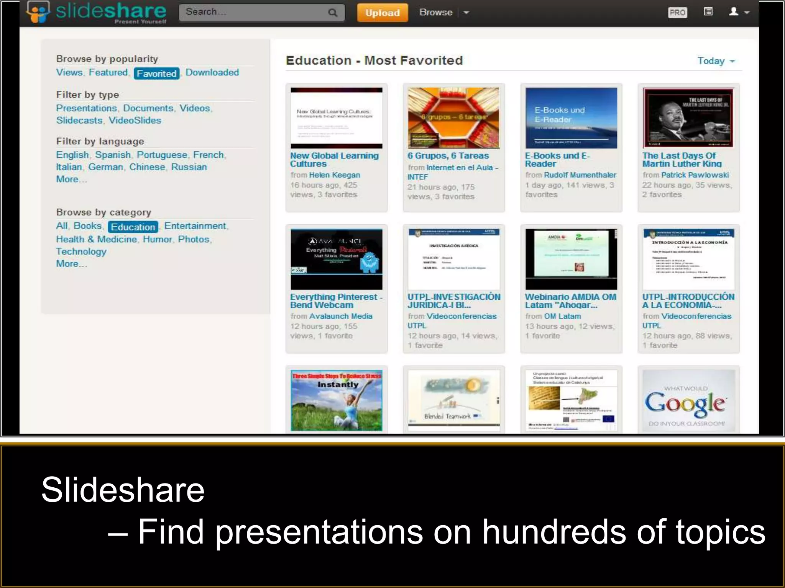
Task: Open Webinario AMDIA OM Latam title link
Action: pyautogui.click(x=570, y=301)
